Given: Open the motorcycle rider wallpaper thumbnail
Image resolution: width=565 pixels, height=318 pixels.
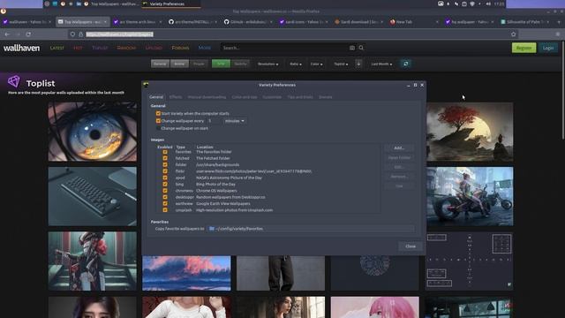Looking at the screenshot, I should click(470, 196).
